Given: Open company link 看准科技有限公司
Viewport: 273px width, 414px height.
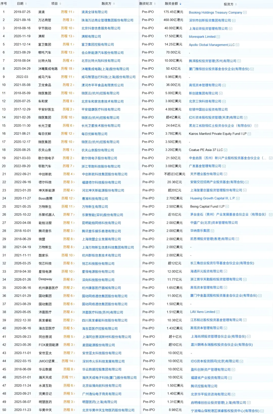Looking at the screenshot, I should coord(95,199).
